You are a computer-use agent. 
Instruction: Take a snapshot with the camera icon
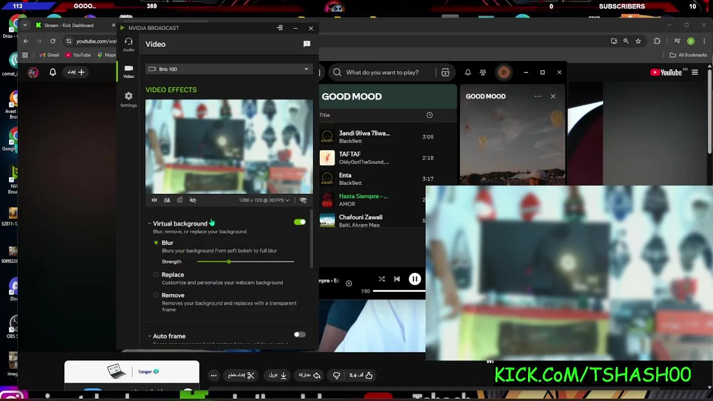(179, 200)
